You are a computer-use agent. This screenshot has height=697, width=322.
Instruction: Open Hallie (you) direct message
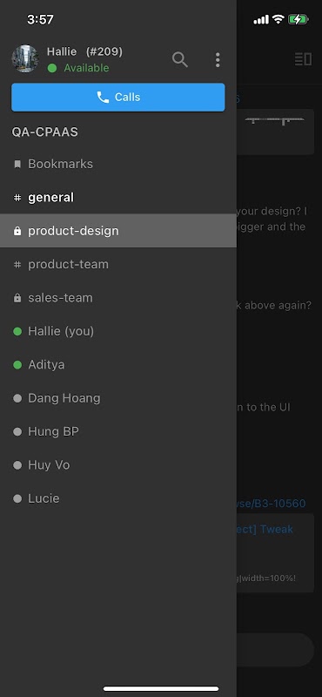[118, 331]
